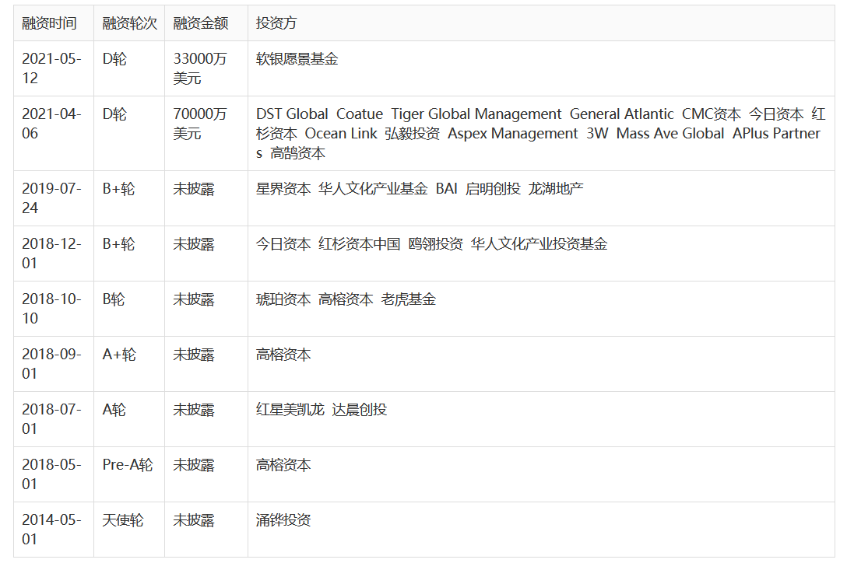This screenshot has width=847, height=570.
Task: Click investor 软银愿景基金
Action: pos(297,59)
